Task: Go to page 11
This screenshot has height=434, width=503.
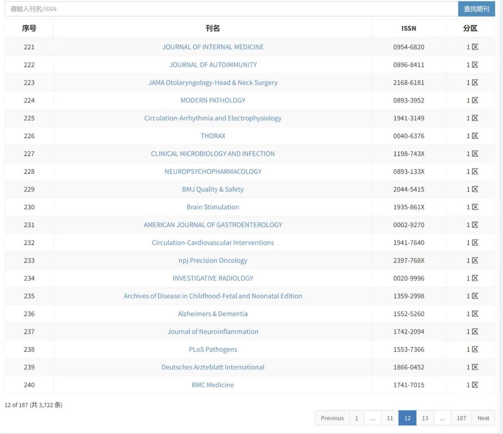Action: tap(390, 418)
